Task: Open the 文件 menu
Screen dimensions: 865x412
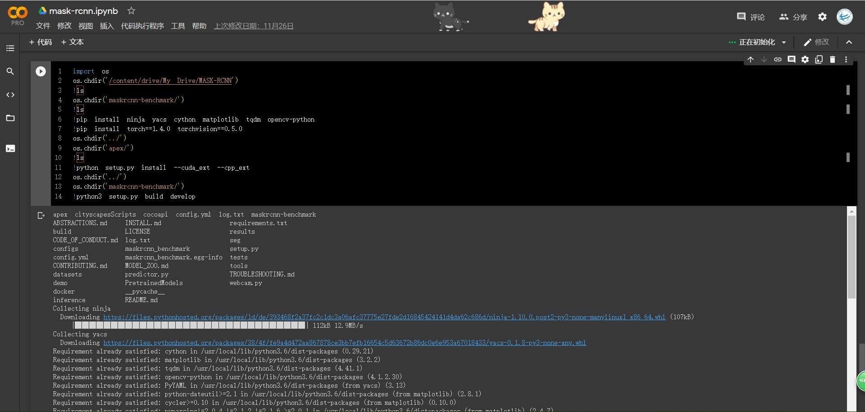Action: [43, 26]
